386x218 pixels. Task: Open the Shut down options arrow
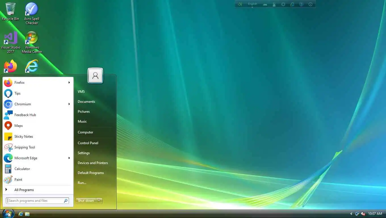click(99, 201)
